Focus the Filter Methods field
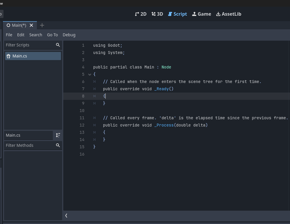The width and height of the screenshot is (290, 224). click(33, 145)
